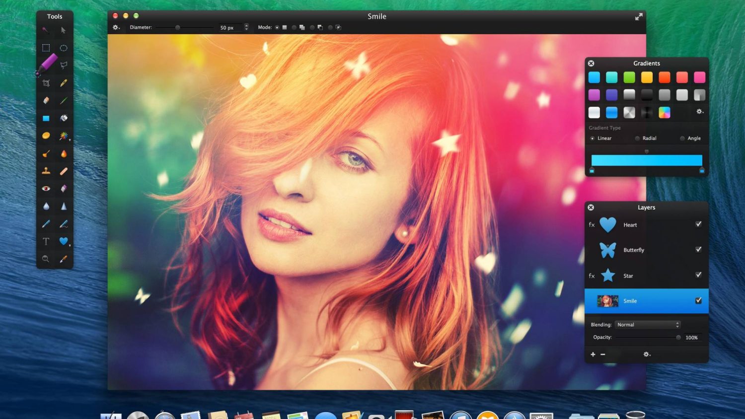Select the Elliptical Marquee tool
745x419 pixels.
point(64,48)
